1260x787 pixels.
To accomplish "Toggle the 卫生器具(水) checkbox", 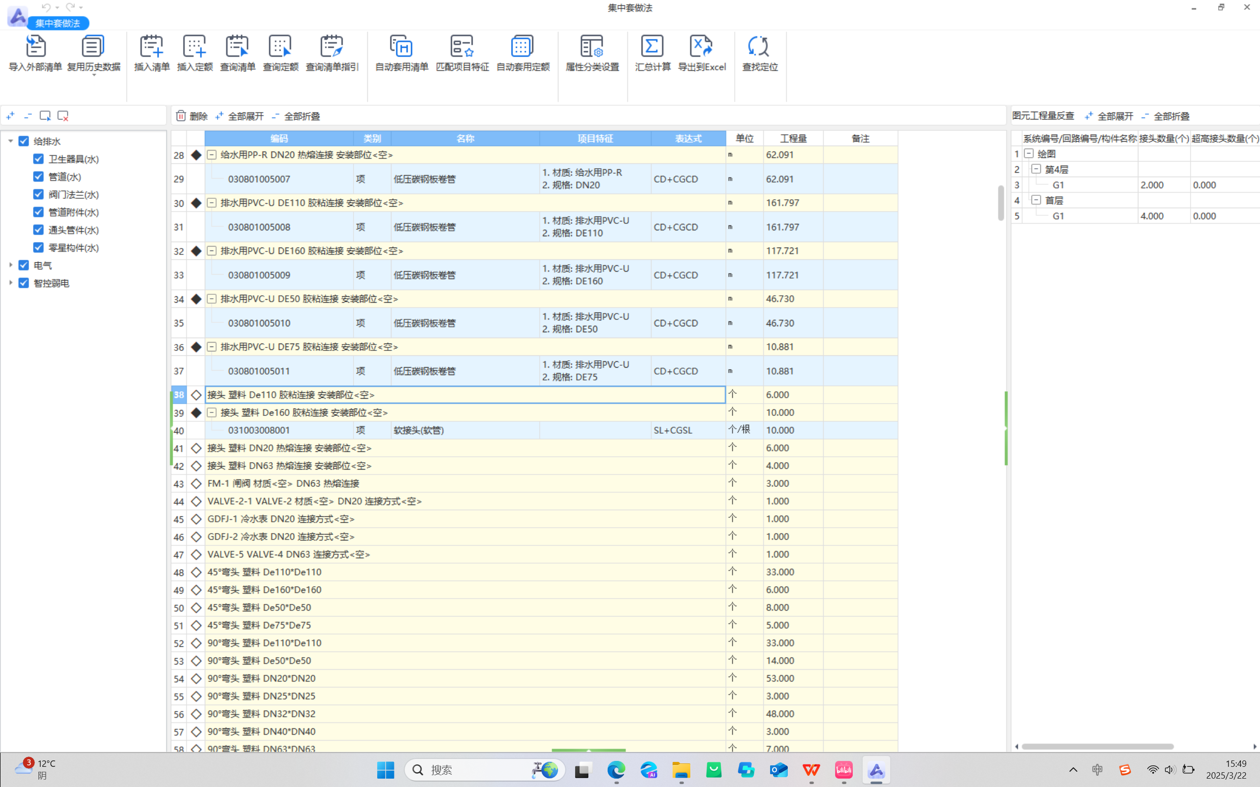I will click(38, 159).
